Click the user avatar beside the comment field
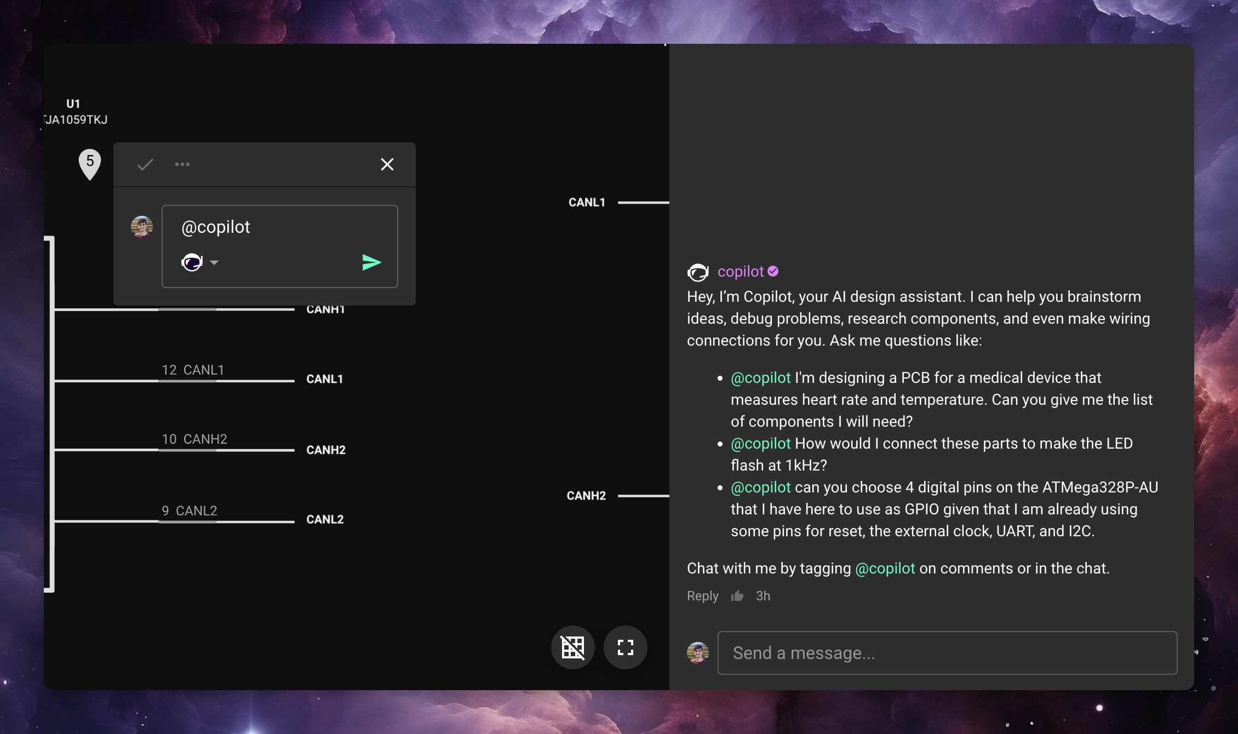1238x734 pixels. tap(140, 226)
